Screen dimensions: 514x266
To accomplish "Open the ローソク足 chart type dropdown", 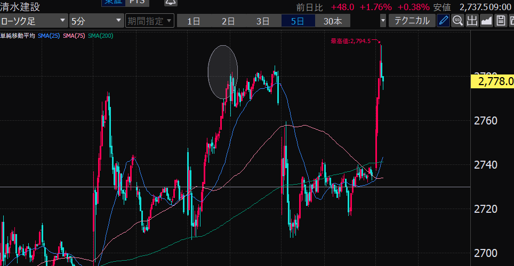I will point(34,21).
